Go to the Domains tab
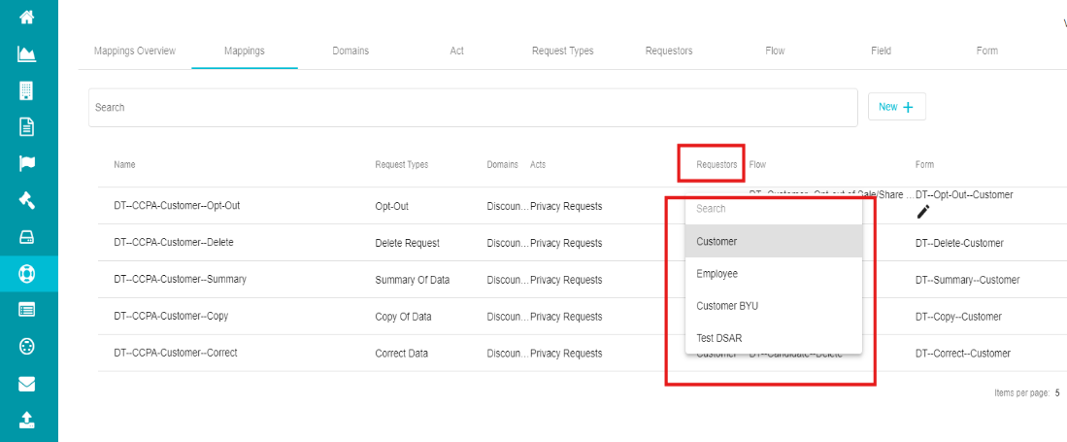This screenshot has height=442, width=1067. point(350,51)
